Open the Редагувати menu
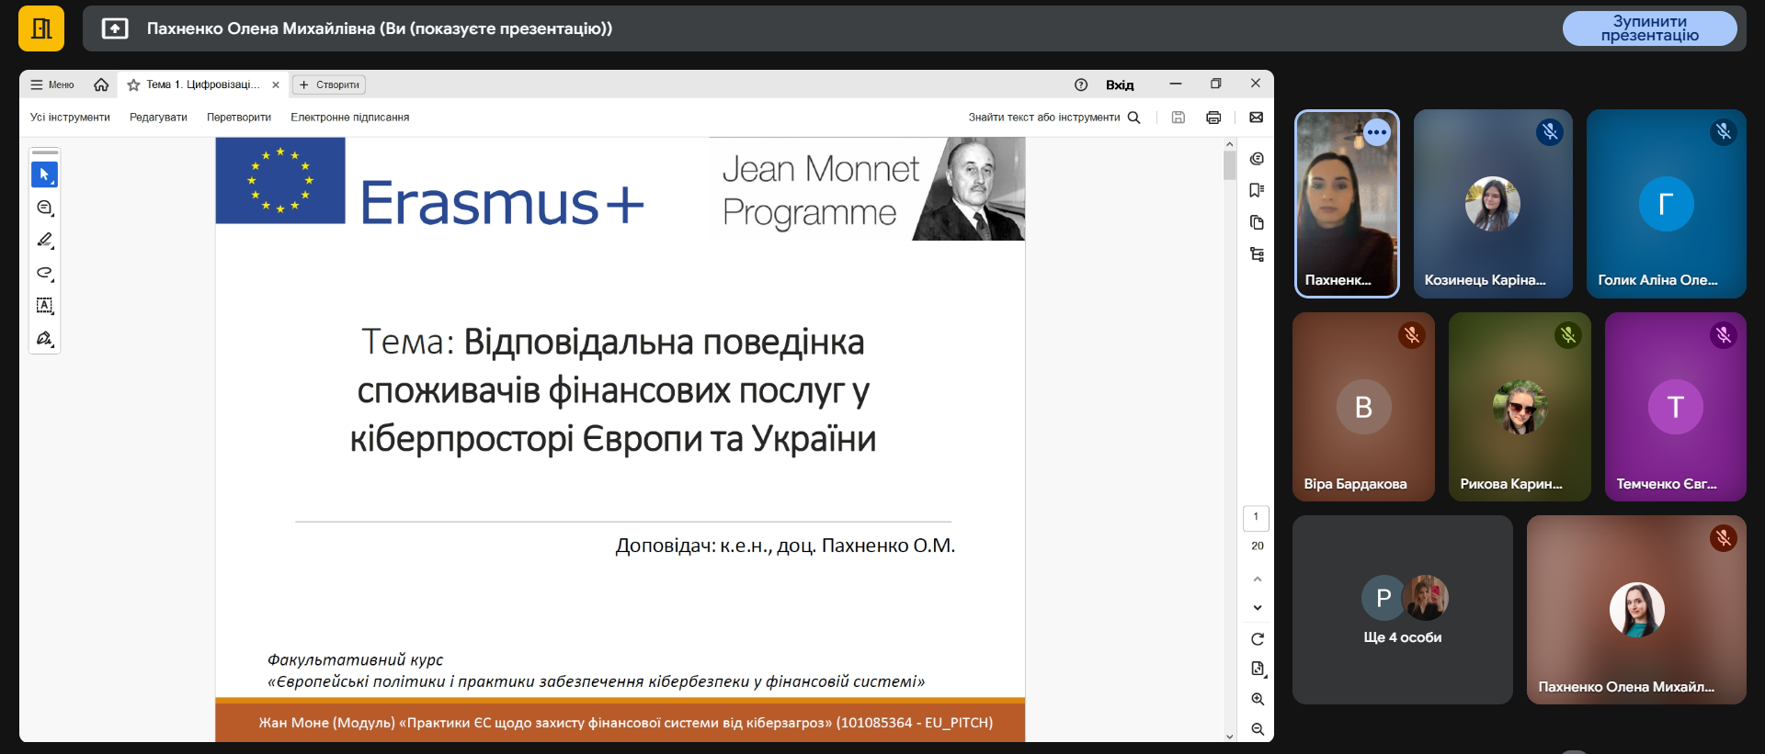Image resolution: width=1765 pixels, height=754 pixels. tap(158, 118)
